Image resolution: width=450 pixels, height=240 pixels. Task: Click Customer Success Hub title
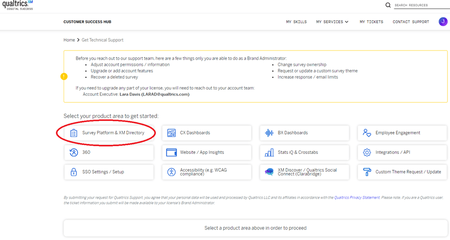pos(87,22)
